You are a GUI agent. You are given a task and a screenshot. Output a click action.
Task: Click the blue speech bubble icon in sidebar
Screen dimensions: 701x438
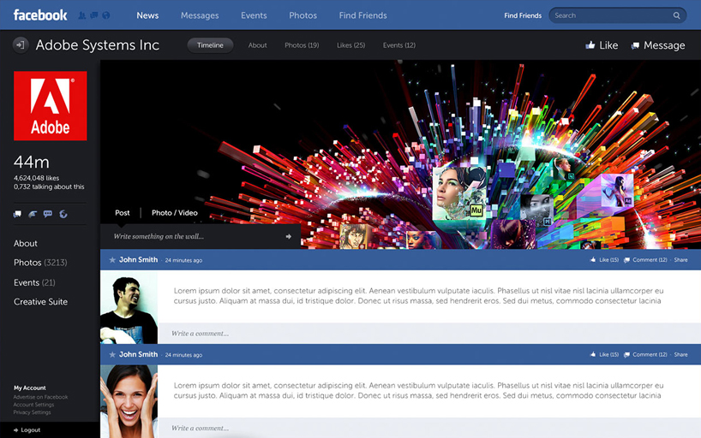(48, 214)
